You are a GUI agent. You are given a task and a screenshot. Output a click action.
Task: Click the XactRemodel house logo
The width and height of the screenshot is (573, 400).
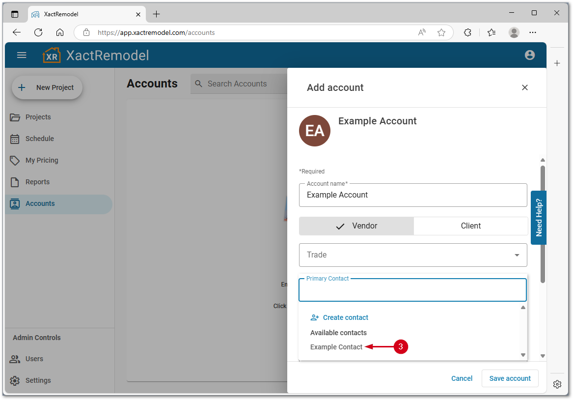52,55
